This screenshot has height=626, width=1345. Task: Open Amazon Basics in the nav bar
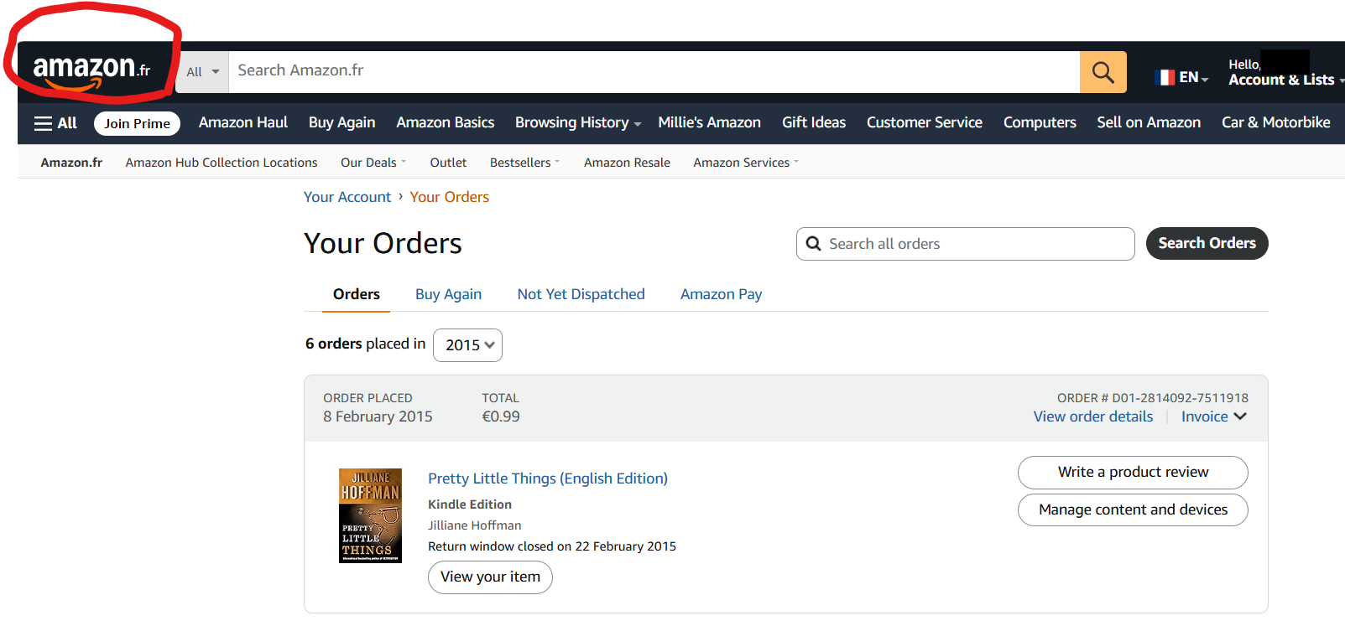tap(446, 122)
